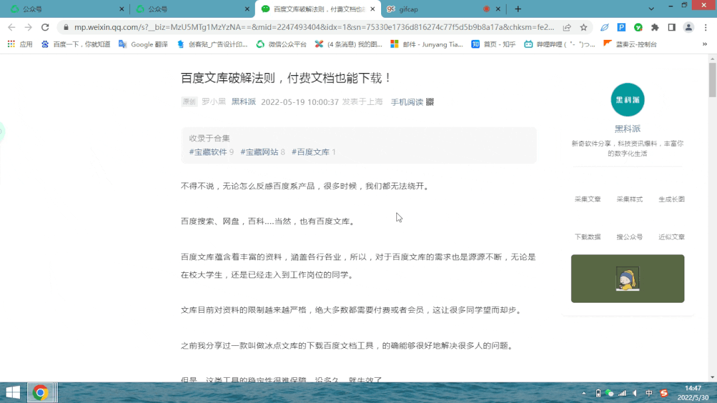Bookmark this page with the star icon
717x403 pixels.
584,27
